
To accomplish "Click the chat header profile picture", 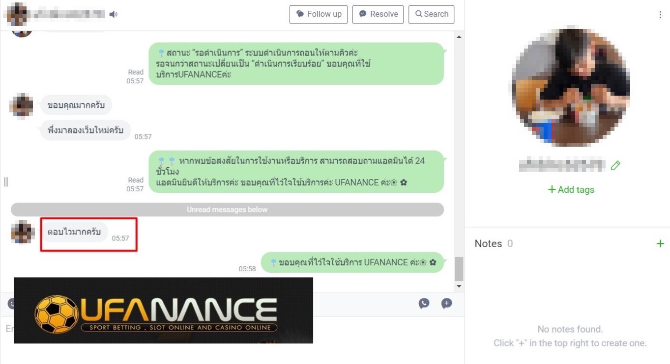I will [x=17, y=14].
